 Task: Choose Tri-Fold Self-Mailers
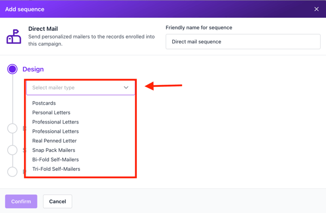tap(56, 169)
